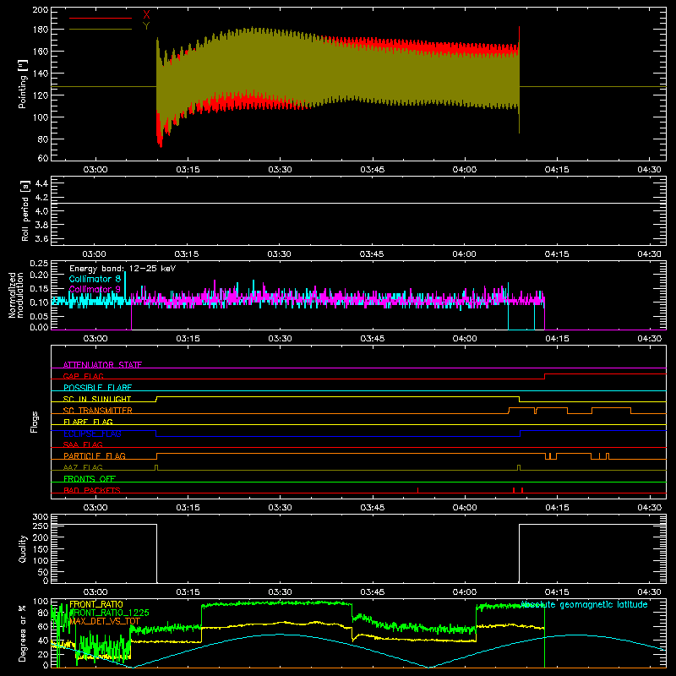Select the 'Flags' y-axis title
Screen dimensions: 676x676
35,422
